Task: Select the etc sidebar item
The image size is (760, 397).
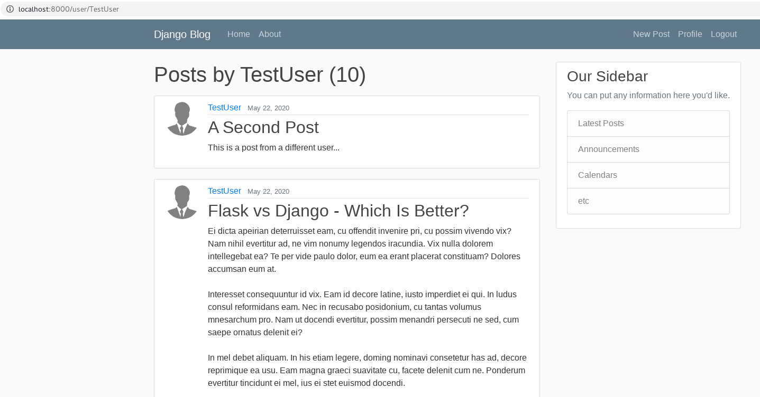Action: click(x=583, y=201)
